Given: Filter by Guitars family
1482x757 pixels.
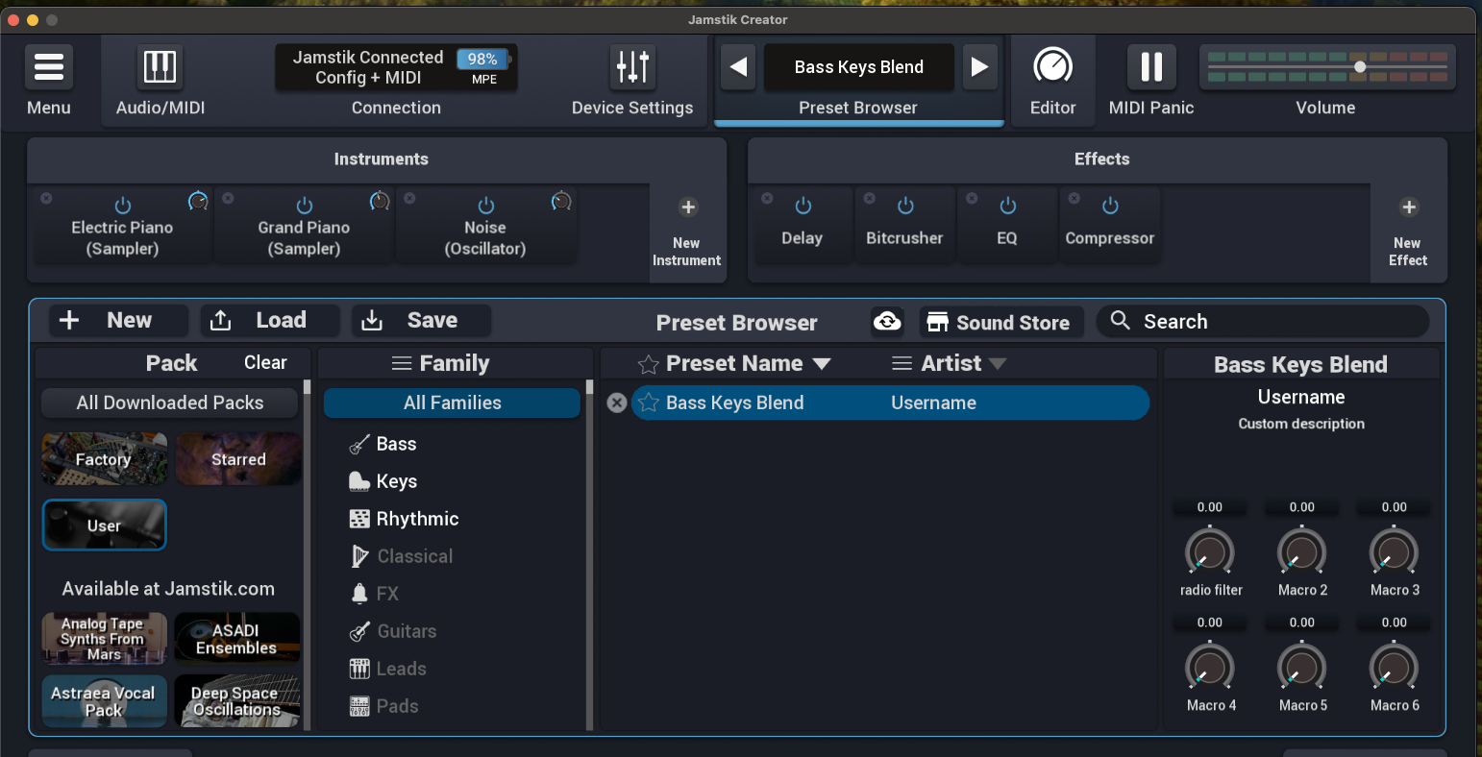Looking at the screenshot, I should (407, 631).
